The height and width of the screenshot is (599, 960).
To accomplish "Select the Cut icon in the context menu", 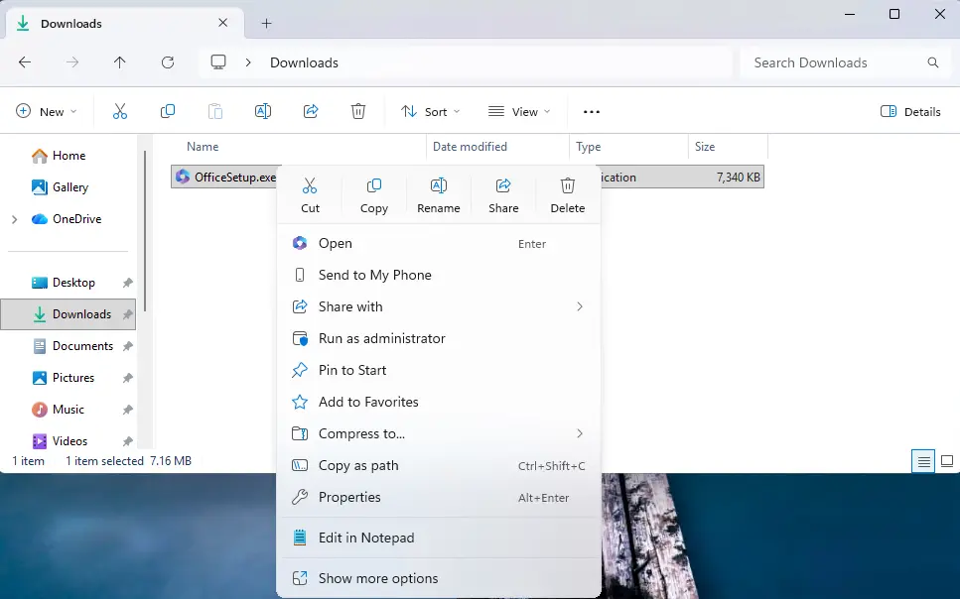I will (310, 193).
